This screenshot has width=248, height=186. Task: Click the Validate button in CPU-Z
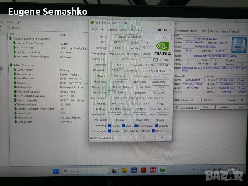(224, 107)
